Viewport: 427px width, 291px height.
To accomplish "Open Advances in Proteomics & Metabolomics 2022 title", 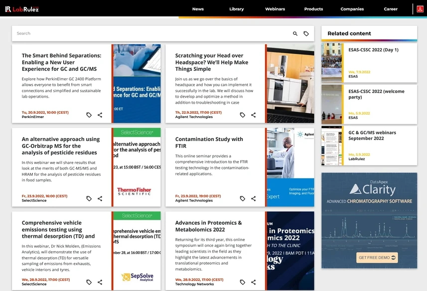I will pos(208,226).
